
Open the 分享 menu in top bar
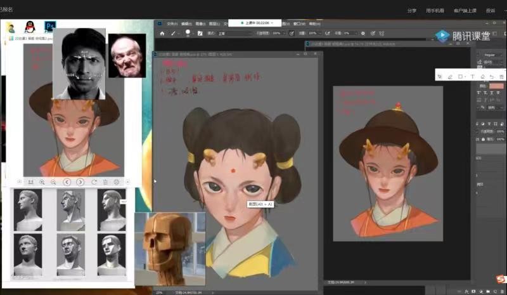pos(412,11)
